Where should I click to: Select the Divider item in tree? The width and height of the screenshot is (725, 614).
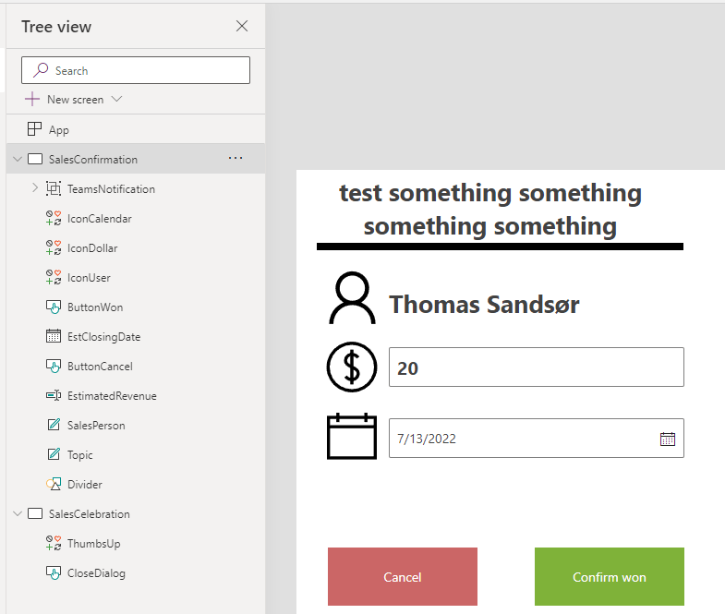coord(84,485)
